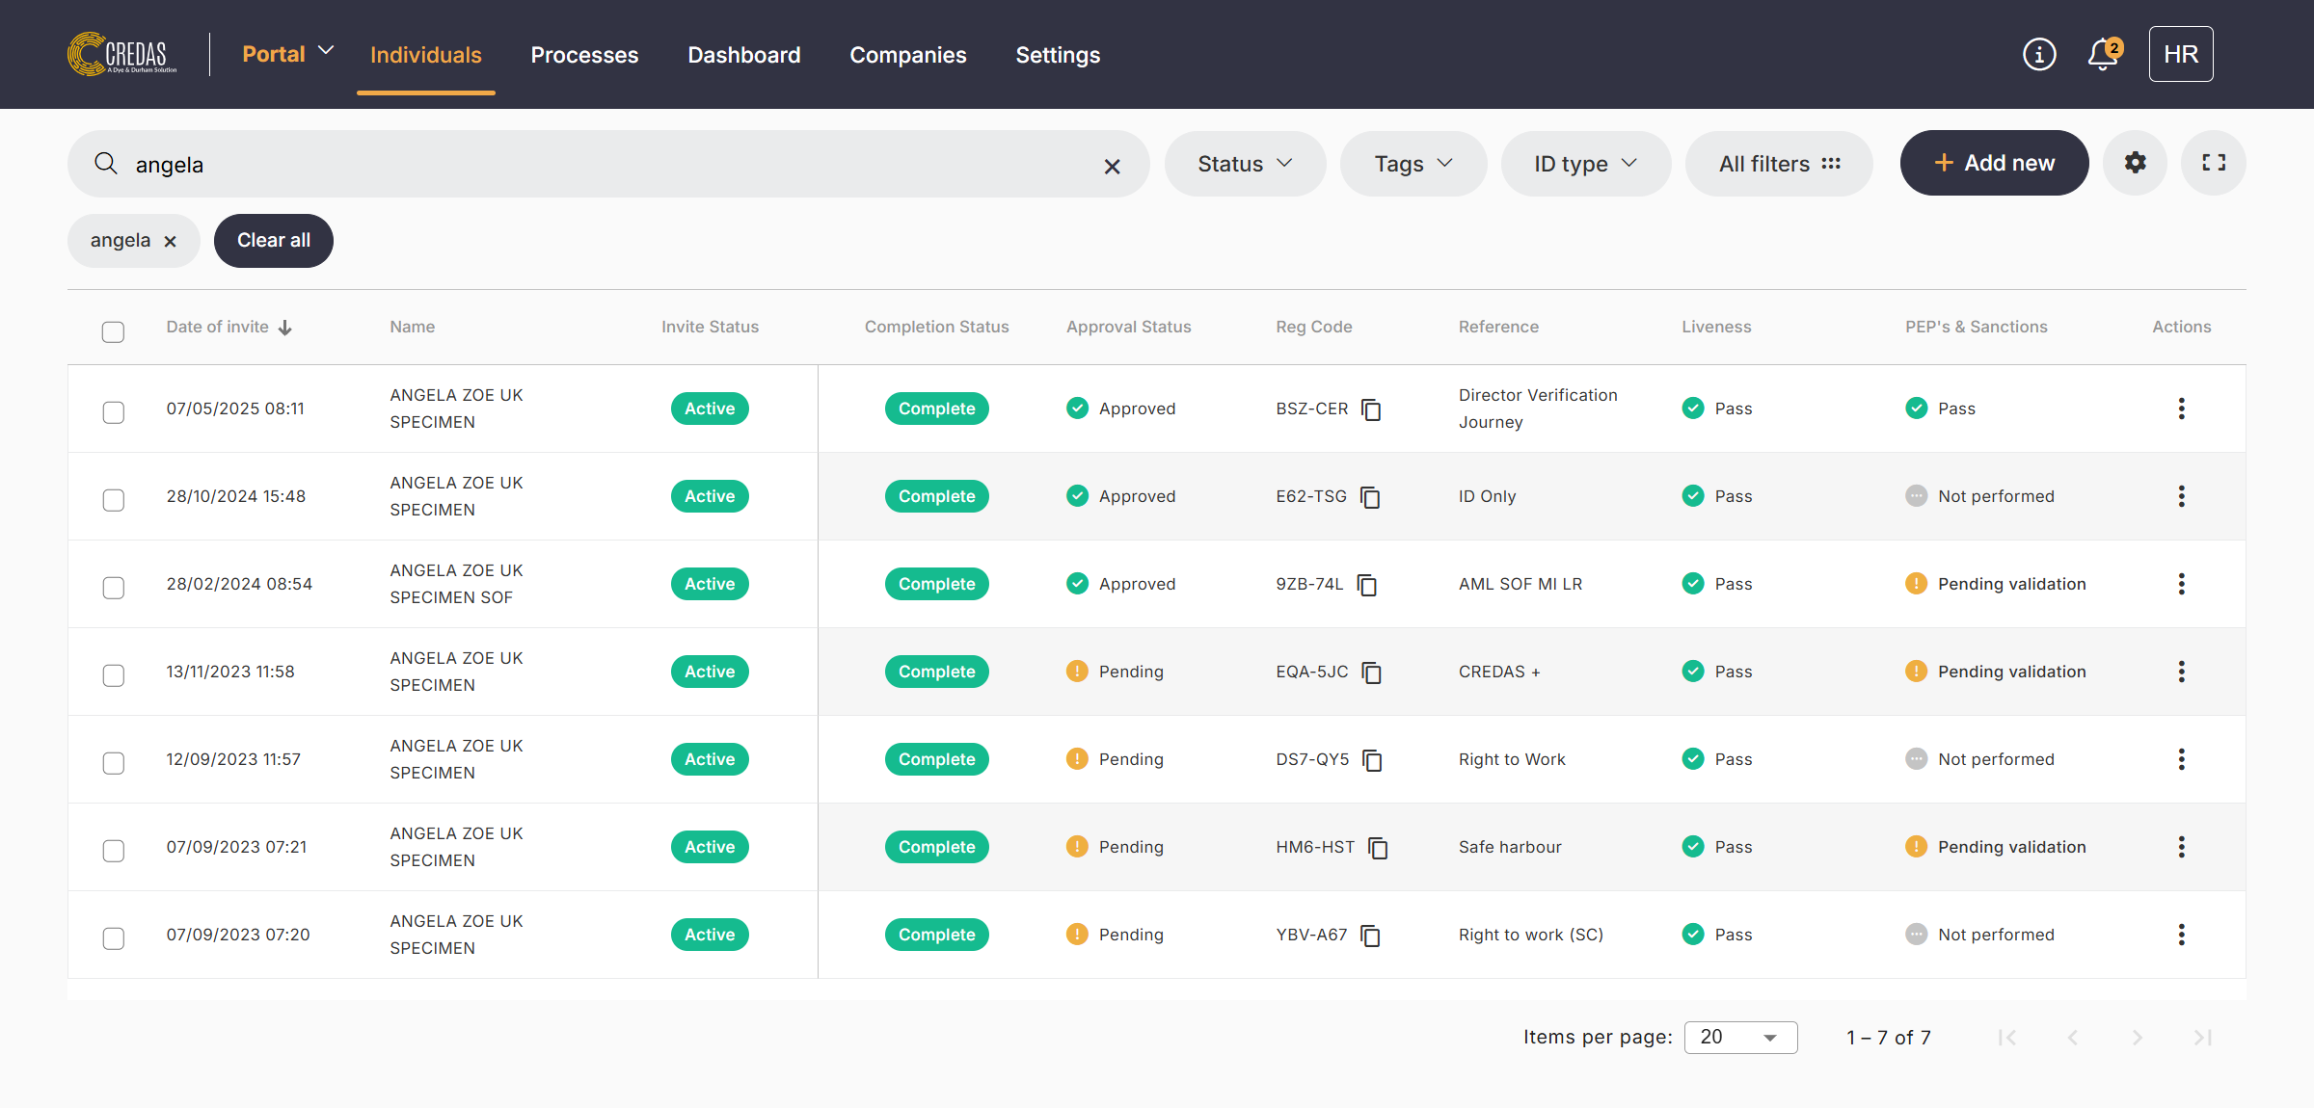Open the notifications bell
The image size is (2314, 1108).
[x=2103, y=55]
